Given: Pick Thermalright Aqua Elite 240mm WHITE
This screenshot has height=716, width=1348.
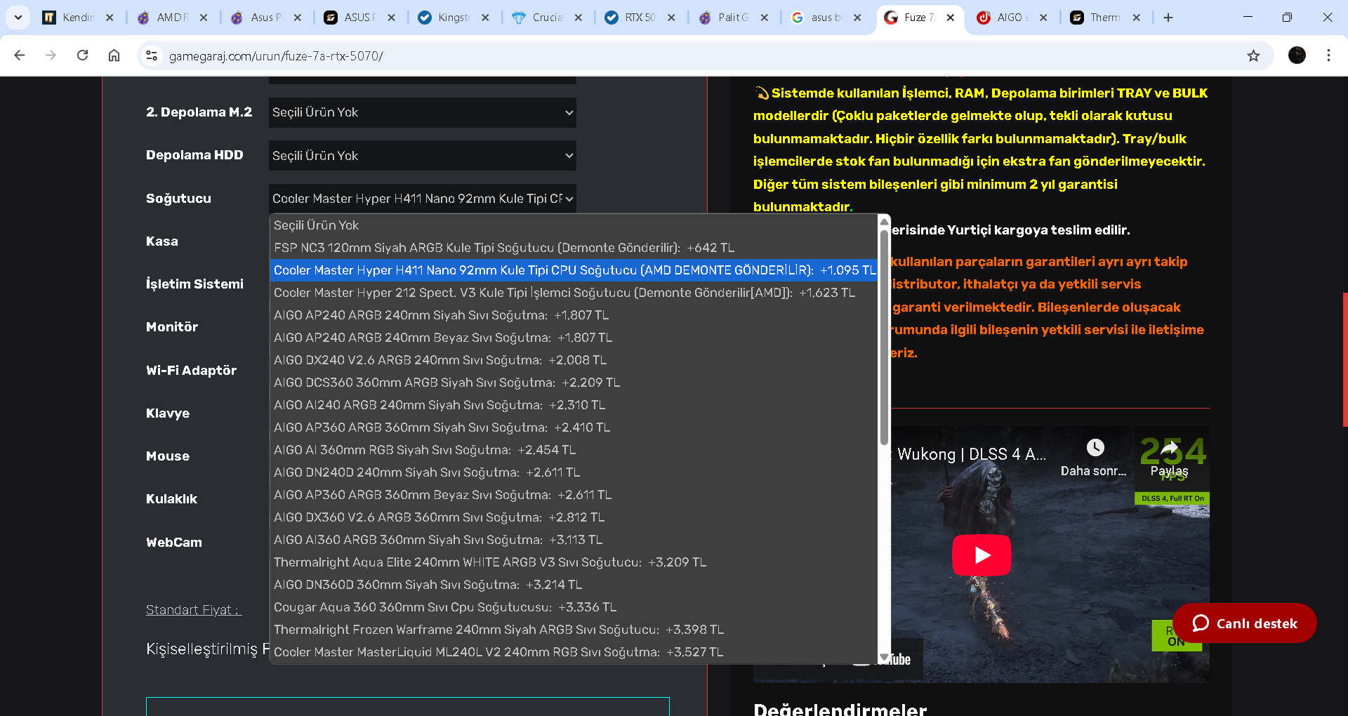Looking at the screenshot, I should (x=574, y=562).
